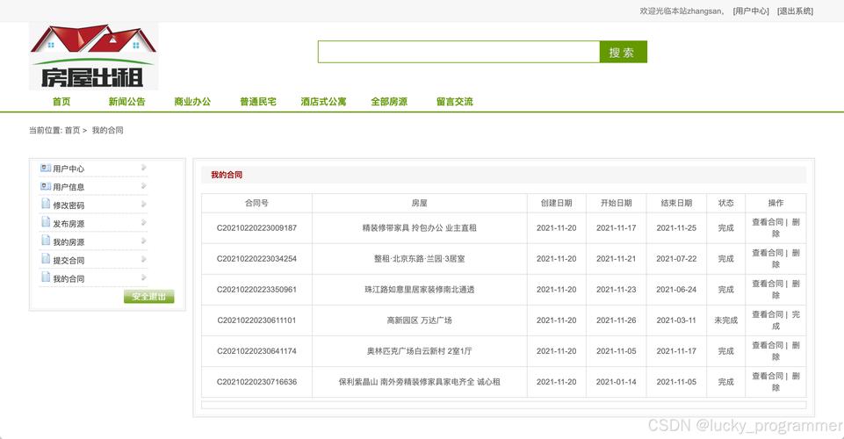Click the 发布房源 document icon

(46, 223)
